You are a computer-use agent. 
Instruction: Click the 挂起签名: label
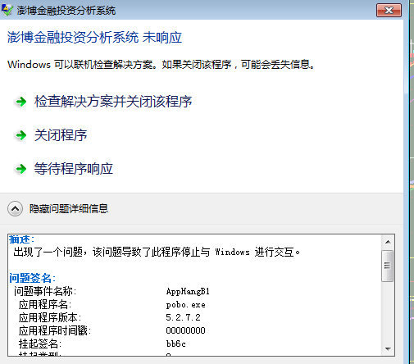pos(40,344)
